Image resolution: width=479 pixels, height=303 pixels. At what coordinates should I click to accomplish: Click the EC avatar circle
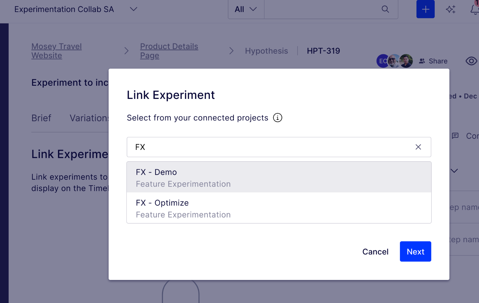click(383, 61)
